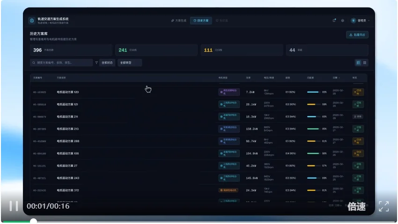Enter fullscreen mode for video
The height and width of the screenshot is (224, 398).
pyautogui.click(x=383, y=206)
